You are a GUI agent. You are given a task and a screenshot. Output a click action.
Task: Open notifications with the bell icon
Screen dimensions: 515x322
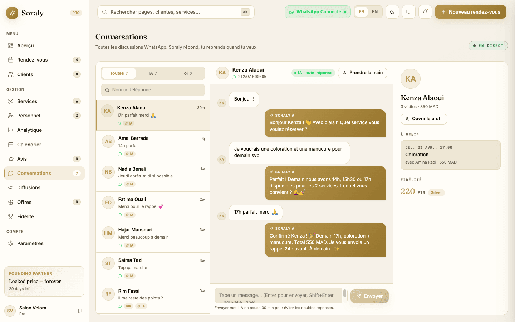point(425,12)
